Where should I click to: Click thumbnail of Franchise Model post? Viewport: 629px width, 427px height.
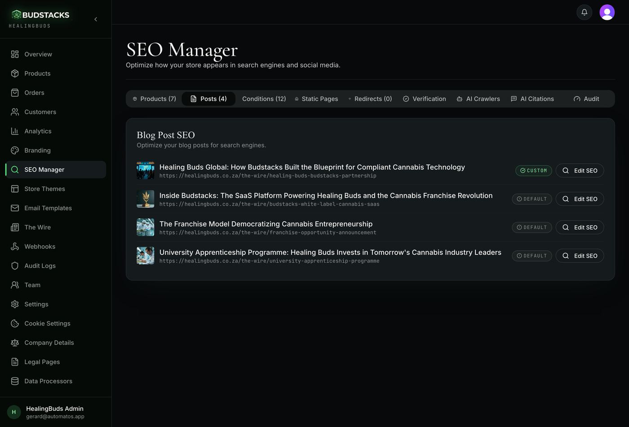146,227
